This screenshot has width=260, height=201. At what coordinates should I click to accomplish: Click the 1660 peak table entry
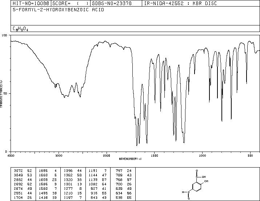(x=48, y=175)
